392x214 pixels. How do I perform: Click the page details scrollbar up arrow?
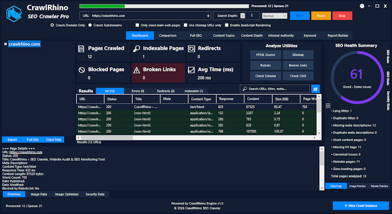pos(322,149)
